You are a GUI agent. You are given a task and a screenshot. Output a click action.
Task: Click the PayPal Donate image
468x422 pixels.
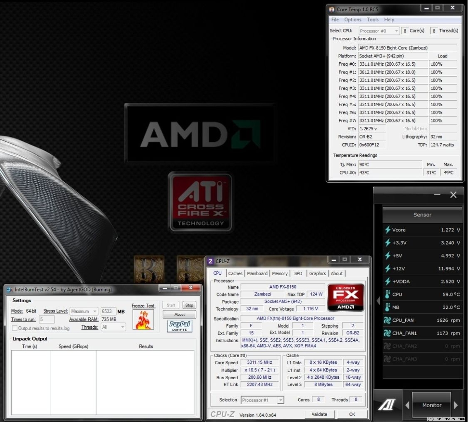(x=180, y=326)
